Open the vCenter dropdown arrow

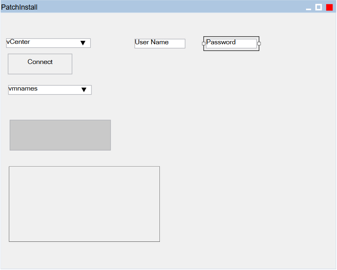[x=83, y=43]
